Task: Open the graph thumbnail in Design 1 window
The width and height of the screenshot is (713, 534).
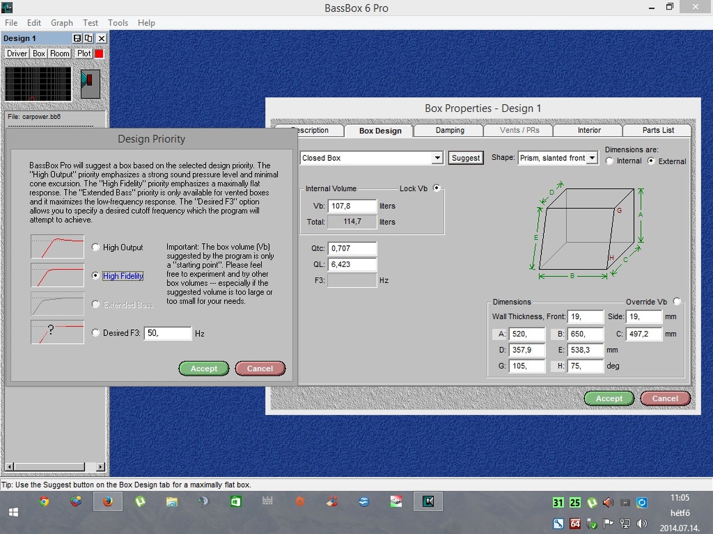Action: [x=38, y=84]
